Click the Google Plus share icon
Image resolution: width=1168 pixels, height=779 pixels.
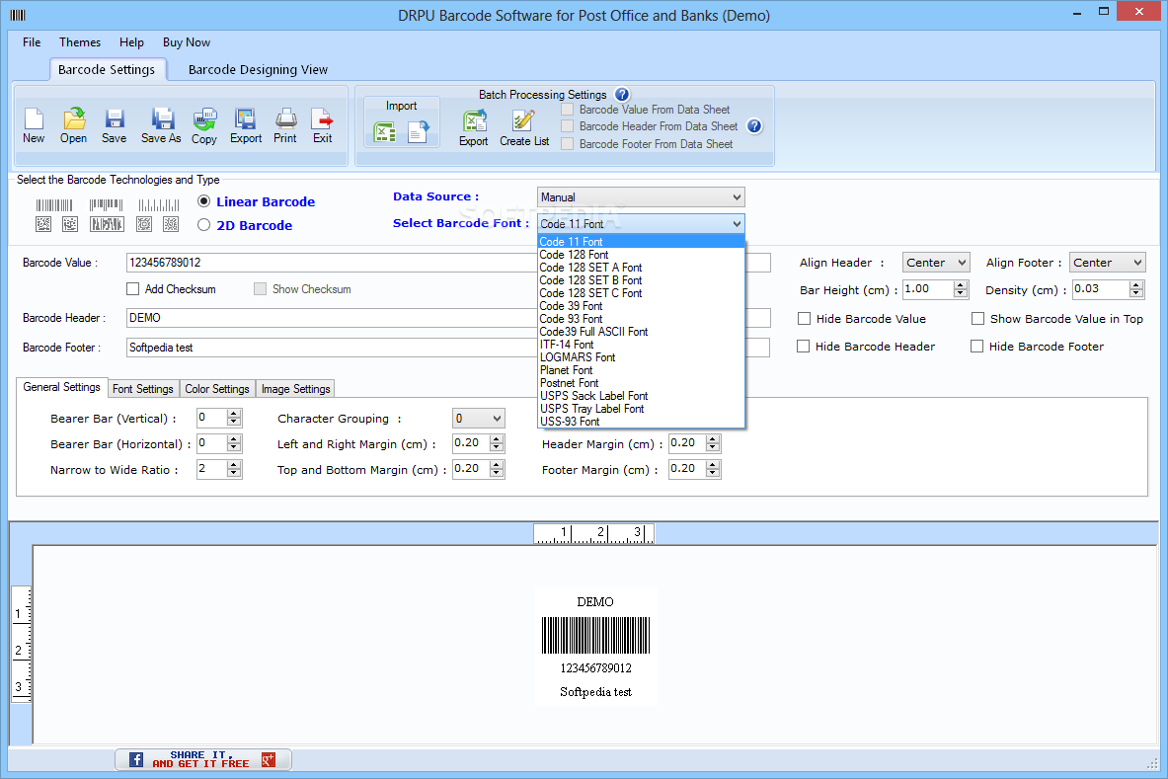click(269, 759)
